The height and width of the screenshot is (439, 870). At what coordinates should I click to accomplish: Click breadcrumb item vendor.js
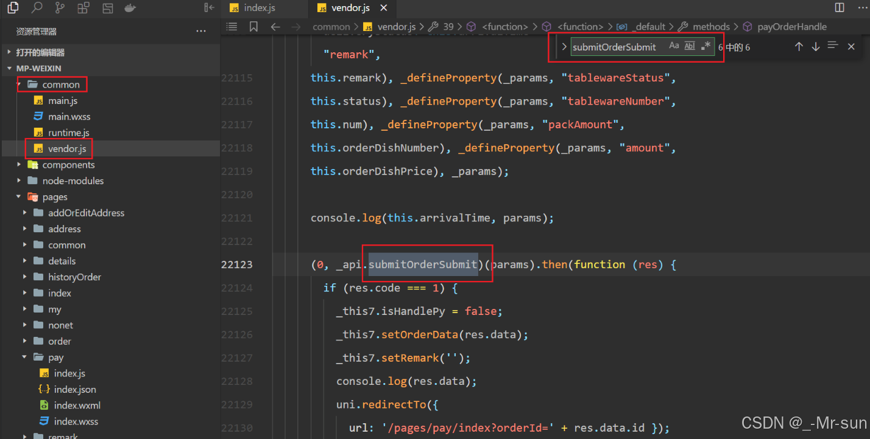coord(396,27)
